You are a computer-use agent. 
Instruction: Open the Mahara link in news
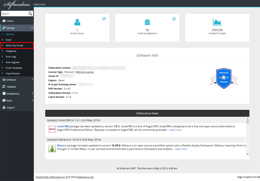click(62, 145)
